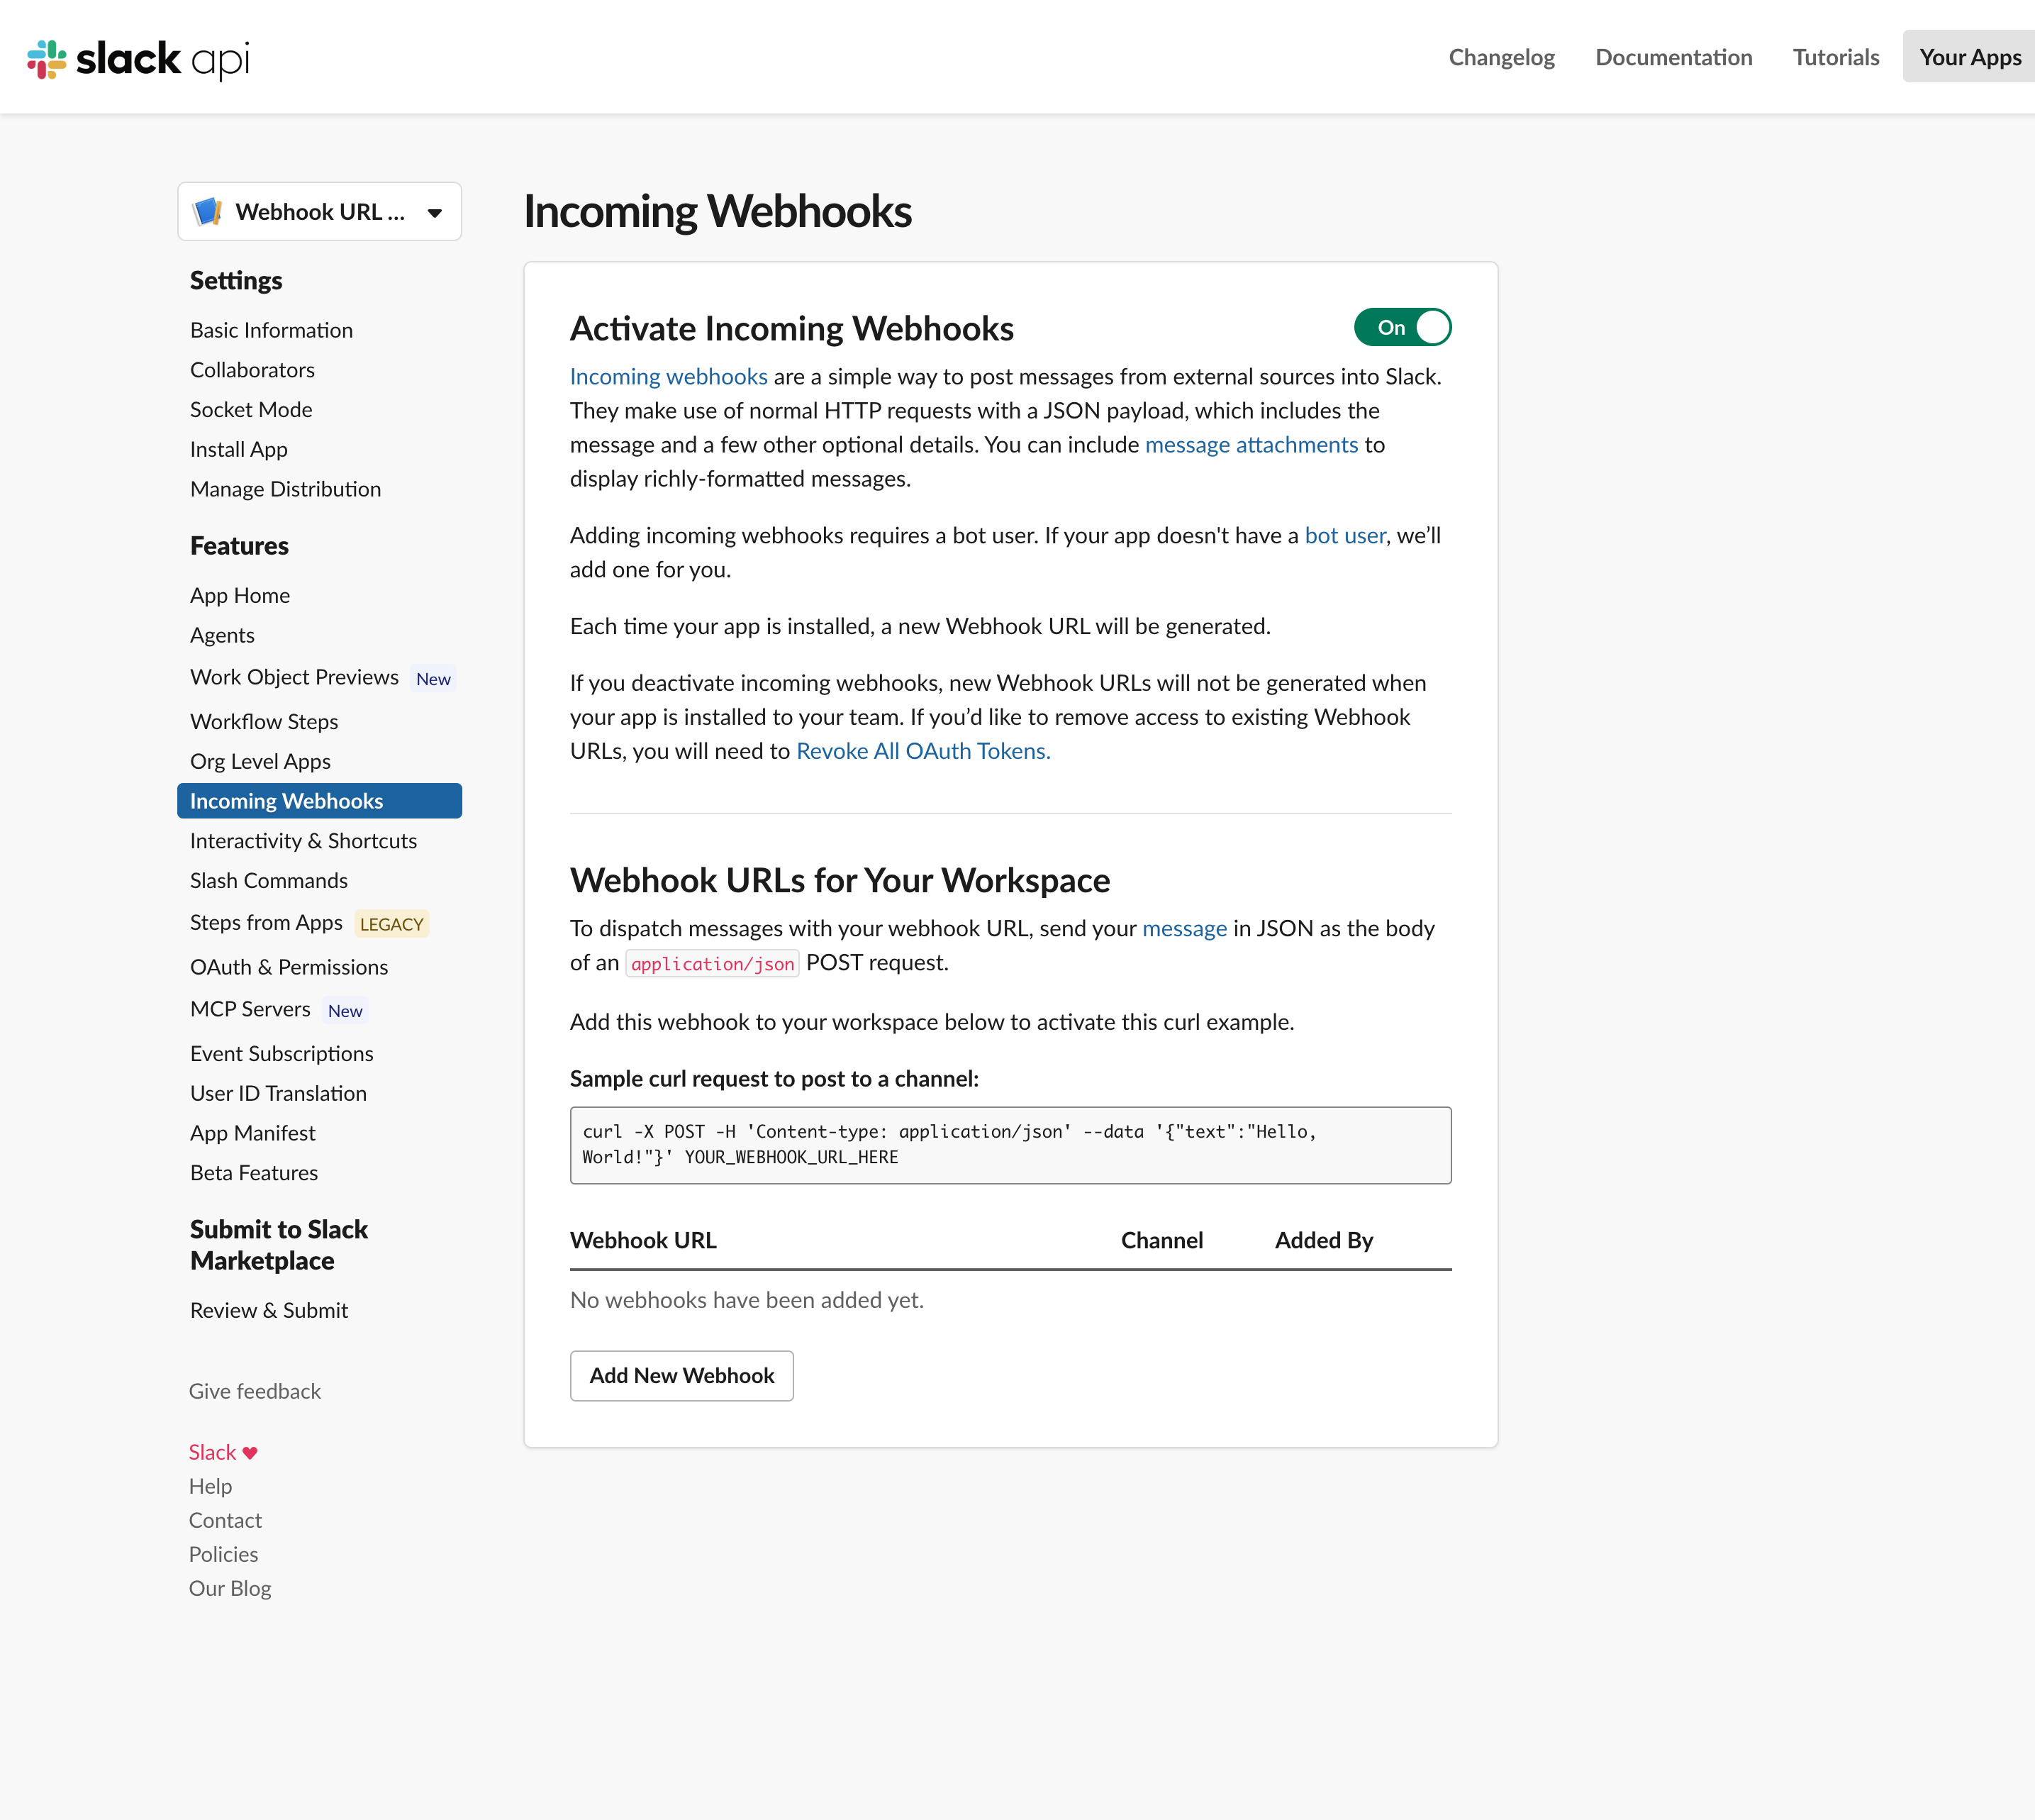Click the Slack heart footer link
Image resolution: width=2035 pixels, height=1820 pixels.
223,1453
